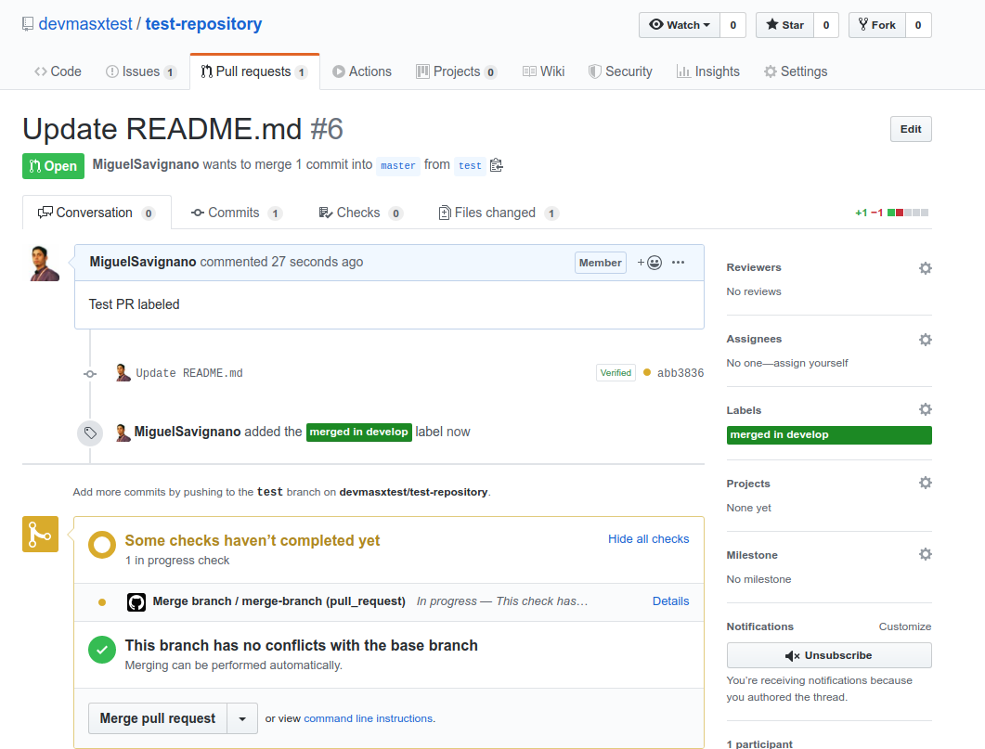Click the commit node icon beside Update README.md
985x749 pixels.
click(x=90, y=373)
